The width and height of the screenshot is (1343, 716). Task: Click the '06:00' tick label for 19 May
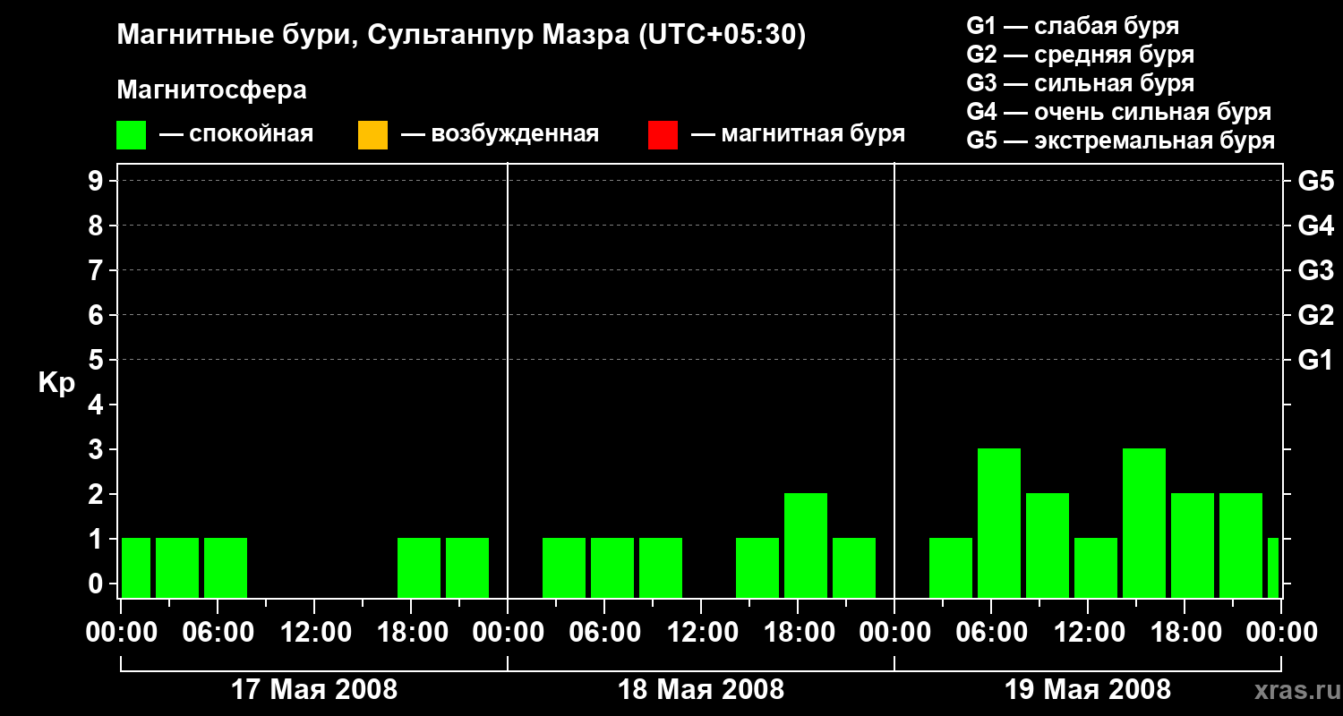[x=991, y=633]
